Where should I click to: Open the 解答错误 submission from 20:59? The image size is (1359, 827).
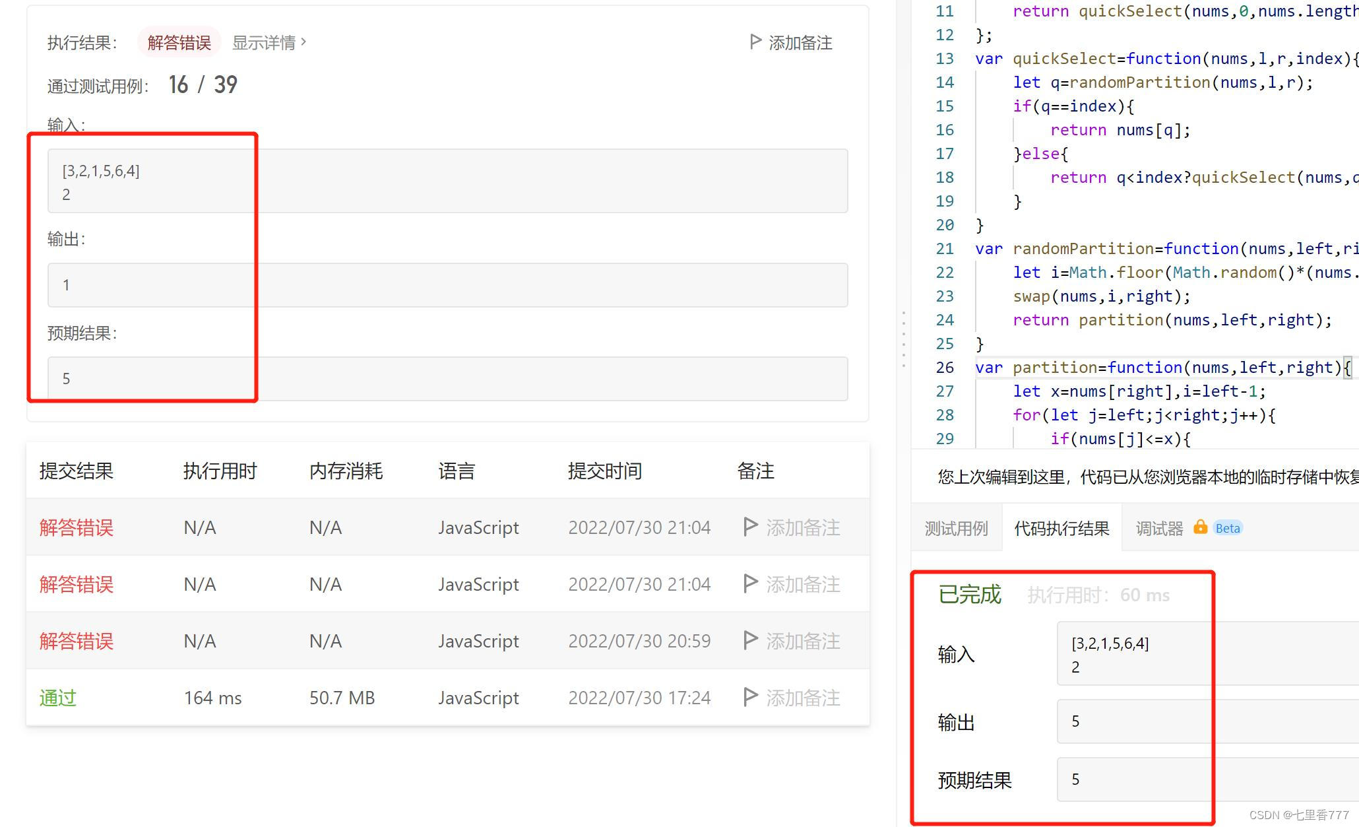[x=77, y=641]
